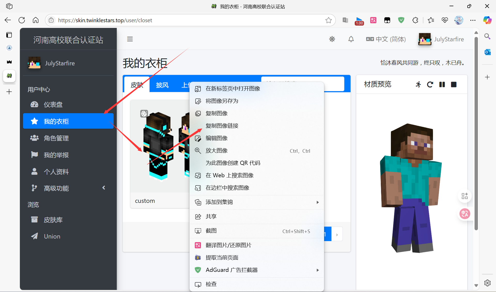496x292 pixels.
Task: Open the Union page from sidebar
Action: tap(52, 236)
